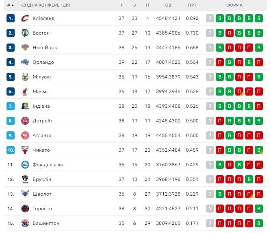
Task: Sort by the В wins column header
Action: point(134,5)
